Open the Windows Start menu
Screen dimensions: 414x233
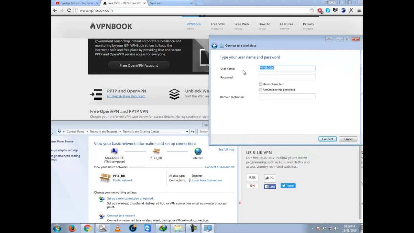click(x=57, y=228)
